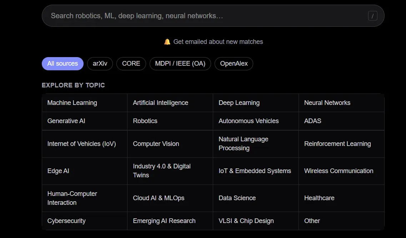Screen dimensions: 406x238
Task: Open the Neural Networks topic
Action: [x=341, y=103]
